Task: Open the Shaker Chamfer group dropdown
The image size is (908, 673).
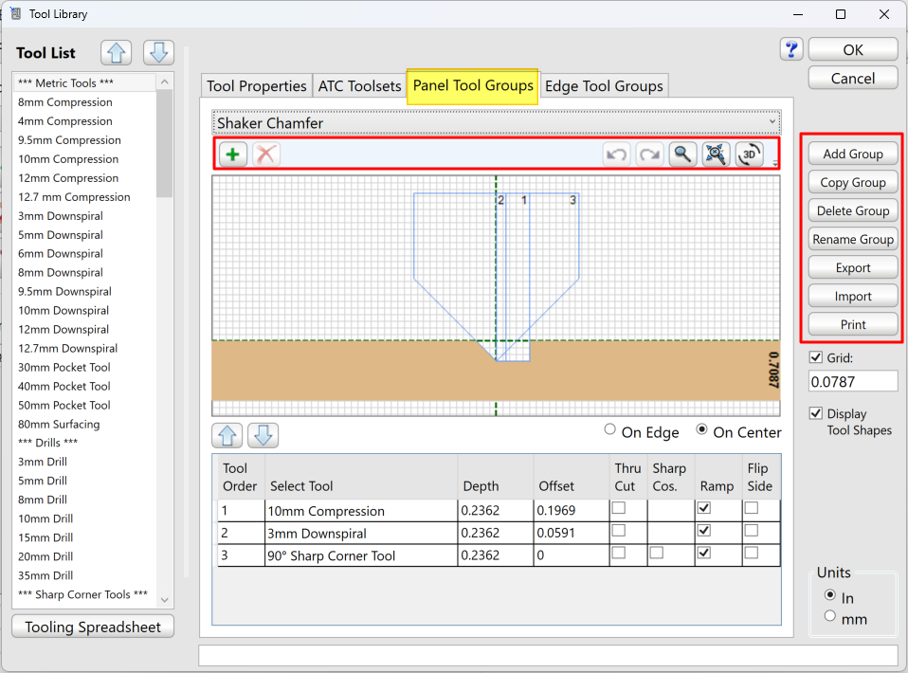Action: pyautogui.click(x=496, y=123)
